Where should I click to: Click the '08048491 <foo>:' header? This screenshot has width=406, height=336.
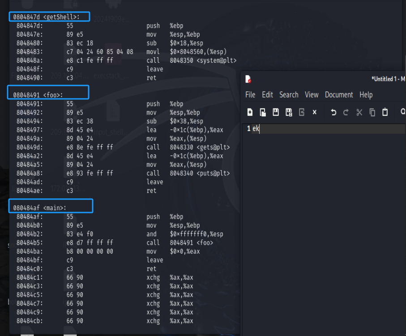tap(38, 95)
